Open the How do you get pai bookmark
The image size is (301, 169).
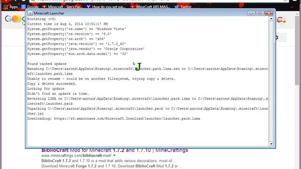(x=106, y=7)
